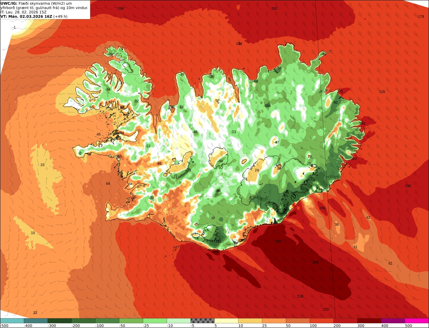Click the '-34' value in the Westfjords
429x328 pixels.
pyautogui.click(x=108, y=89)
